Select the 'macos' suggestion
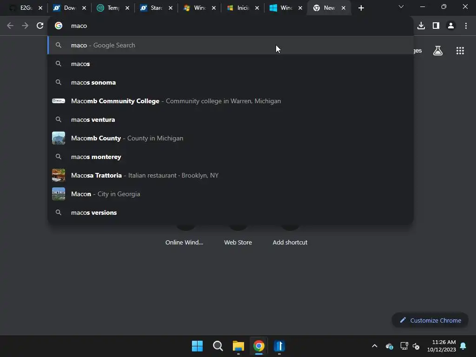This screenshot has height=357, width=476. 231,64
